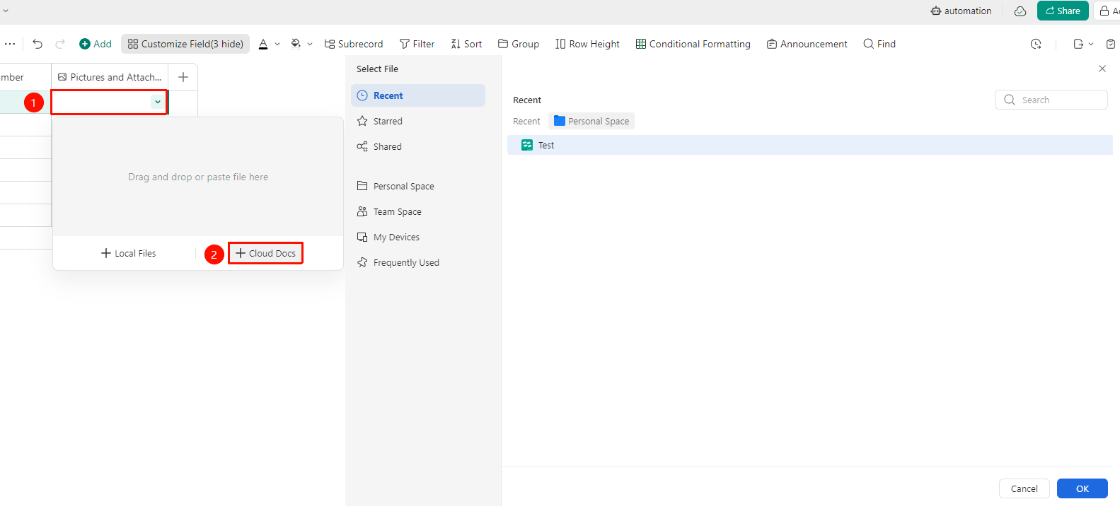This screenshot has height=516, width=1120.
Task: Click the export icon in the toolbar
Action: pyautogui.click(x=1078, y=44)
